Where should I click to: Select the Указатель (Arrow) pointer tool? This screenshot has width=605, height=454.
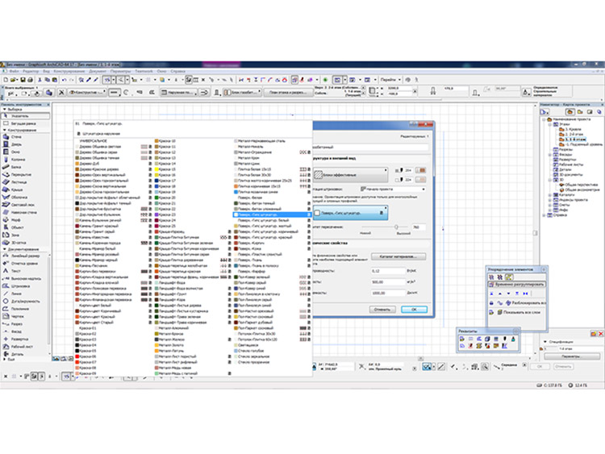(x=18, y=118)
